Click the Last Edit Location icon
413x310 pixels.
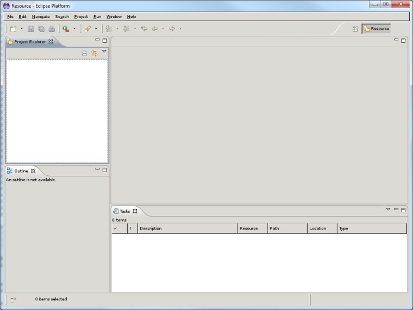pos(144,29)
